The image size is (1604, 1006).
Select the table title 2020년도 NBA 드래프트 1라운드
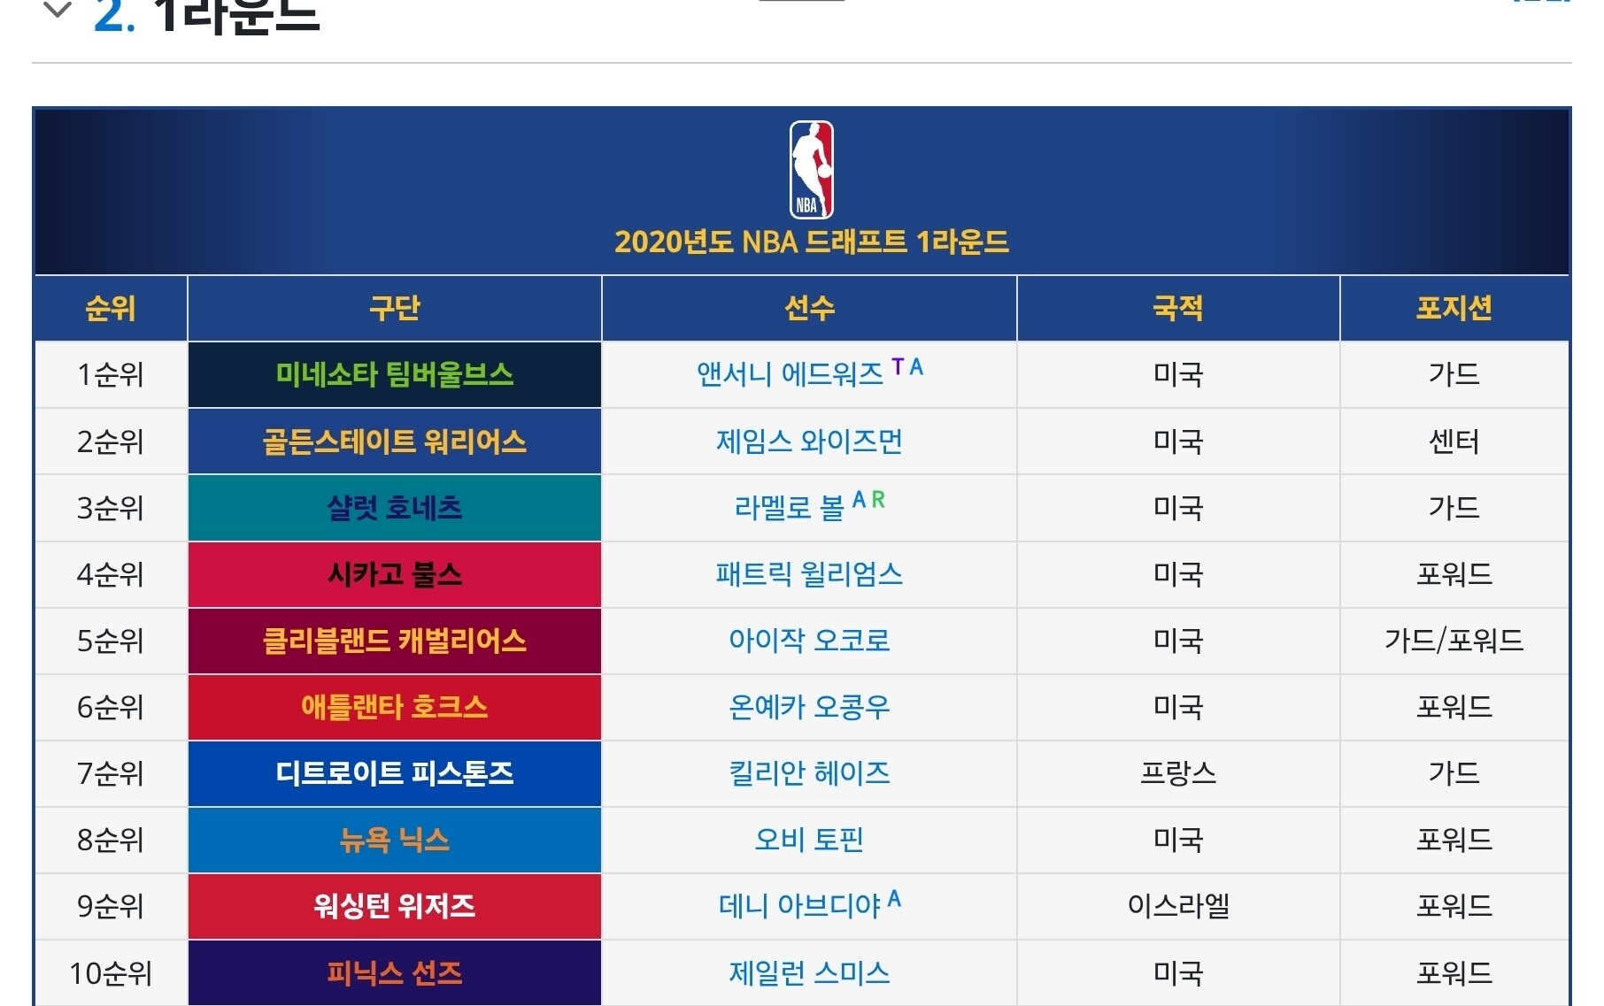point(812,242)
